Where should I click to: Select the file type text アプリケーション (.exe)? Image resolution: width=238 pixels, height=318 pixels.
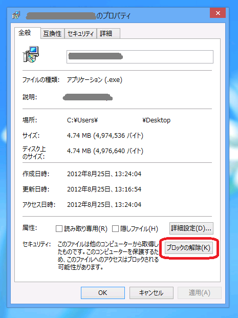coord(95,80)
